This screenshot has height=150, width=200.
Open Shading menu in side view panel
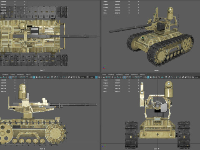tap(111, 75)
